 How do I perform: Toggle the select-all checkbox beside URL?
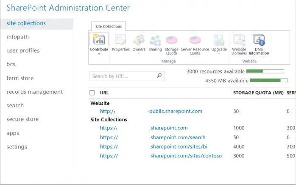[92, 92]
